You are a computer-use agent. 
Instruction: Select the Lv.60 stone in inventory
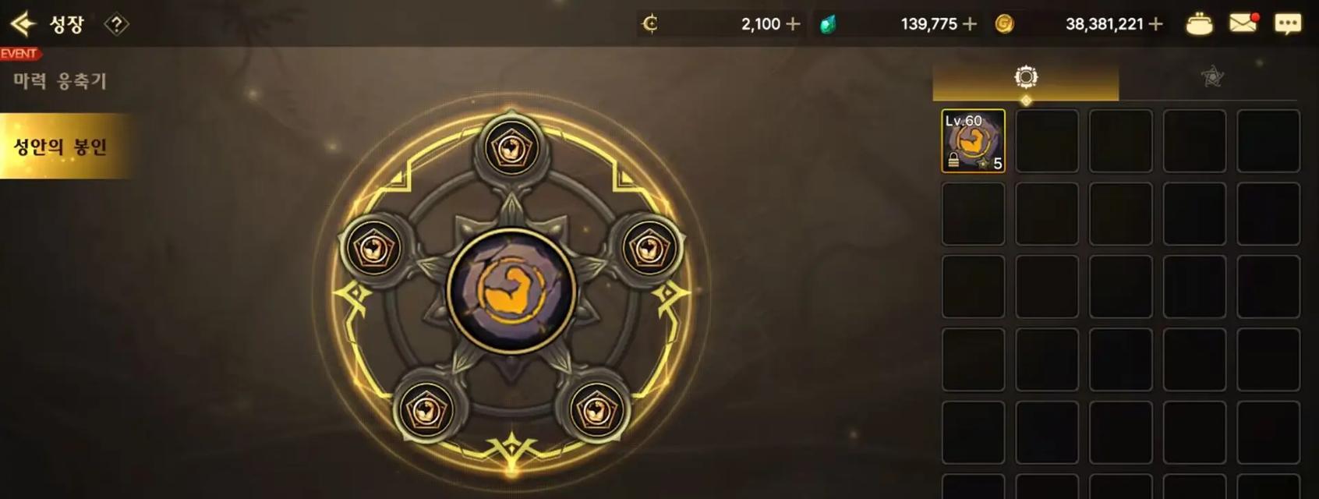click(x=973, y=141)
